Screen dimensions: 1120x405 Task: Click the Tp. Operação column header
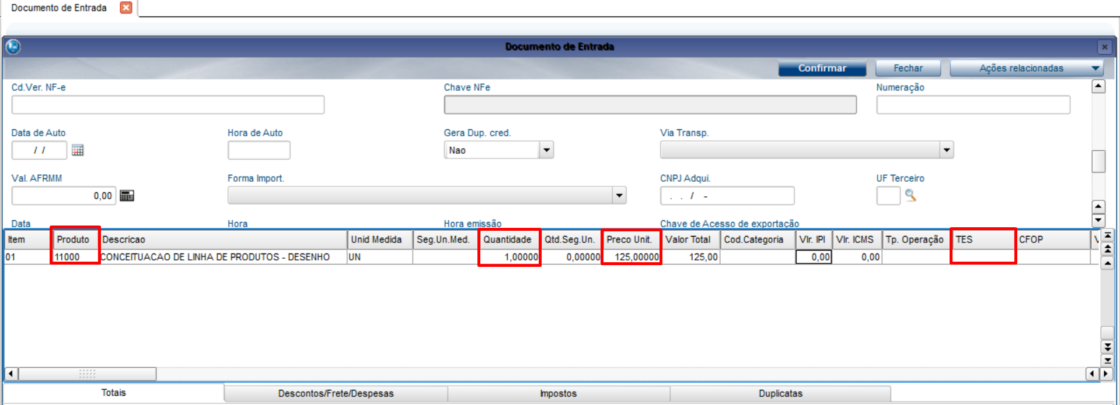[915, 240]
